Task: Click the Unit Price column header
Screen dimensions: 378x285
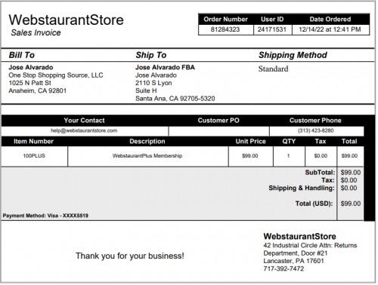Action: tap(251, 141)
